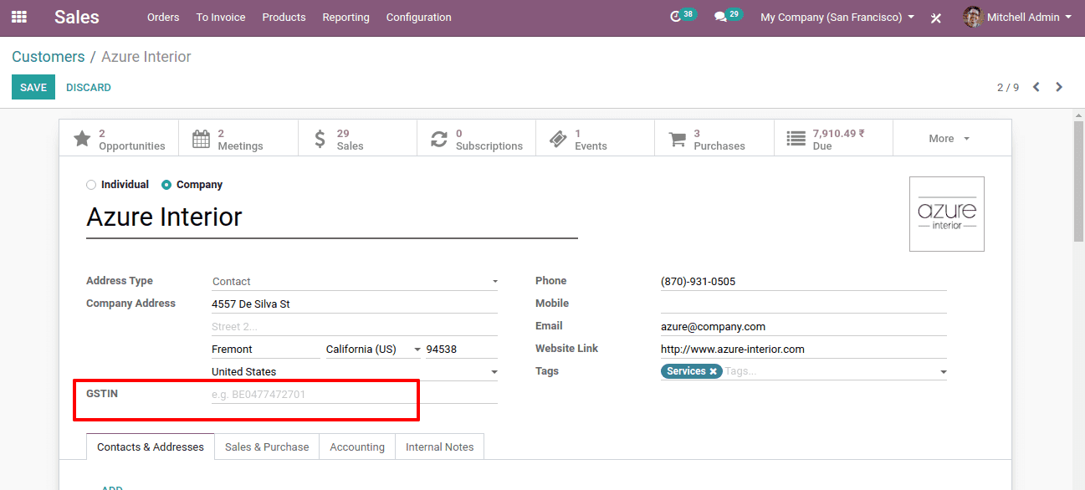Image resolution: width=1085 pixels, height=490 pixels.
Task: Click the 2 / 9 record pager text
Action: click(x=1008, y=88)
